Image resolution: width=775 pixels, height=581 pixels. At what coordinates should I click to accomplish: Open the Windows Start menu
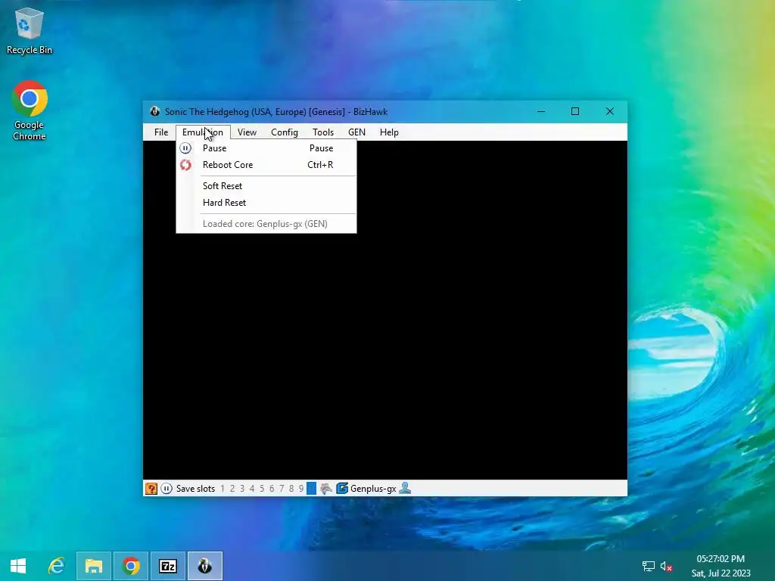point(18,566)
